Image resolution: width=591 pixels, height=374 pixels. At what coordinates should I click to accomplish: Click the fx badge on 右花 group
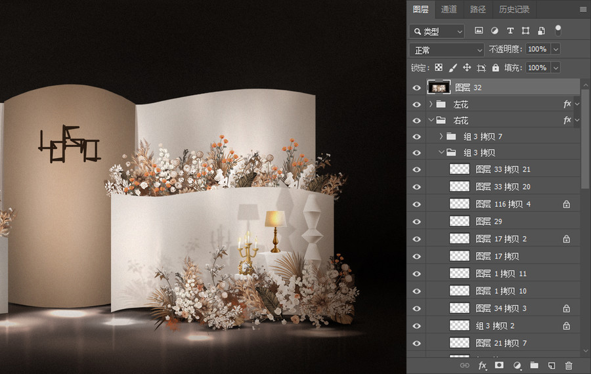[567, 120]
